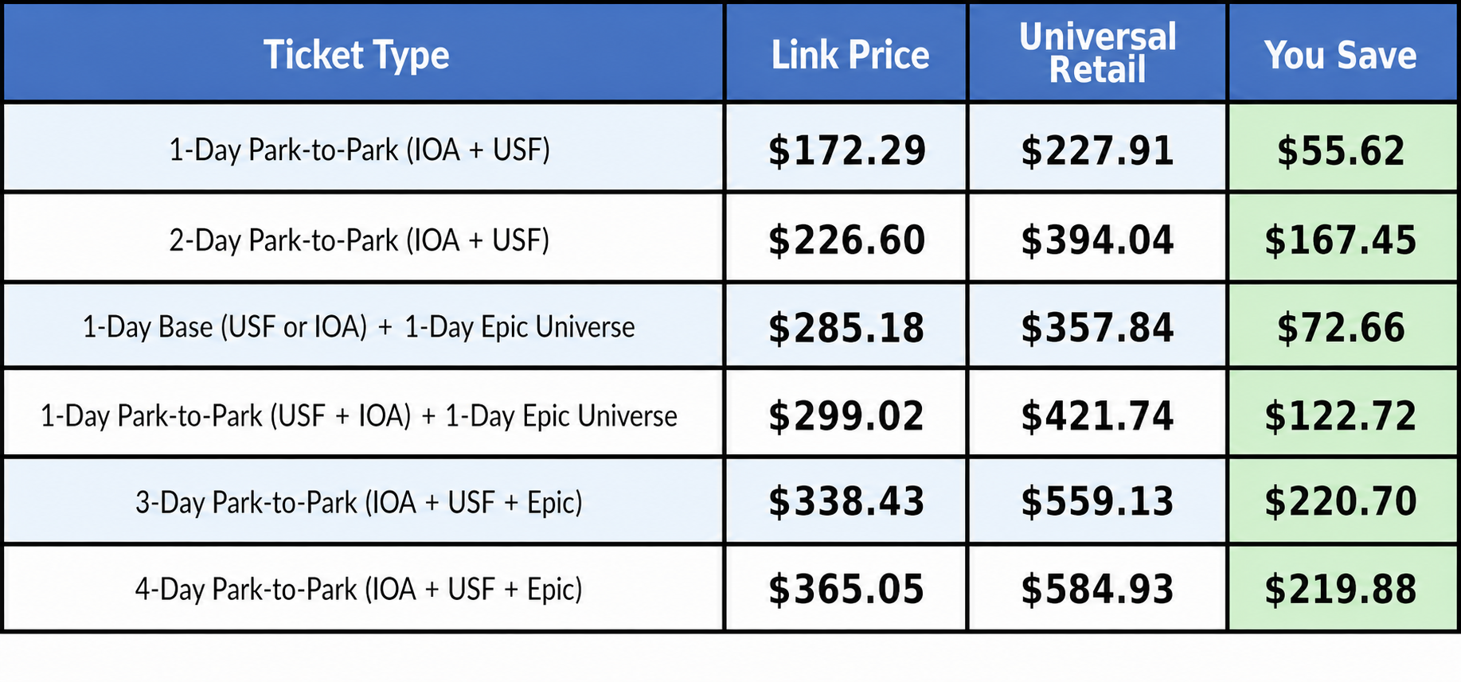The height and width of the screenshot is (682, 1461).
Task: Click the $365.05 link price cell
Action: tap(847, 588)
